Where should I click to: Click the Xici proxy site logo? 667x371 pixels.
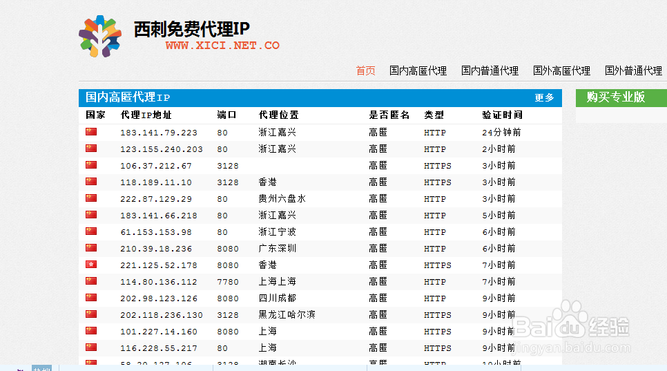coord(100,36)
